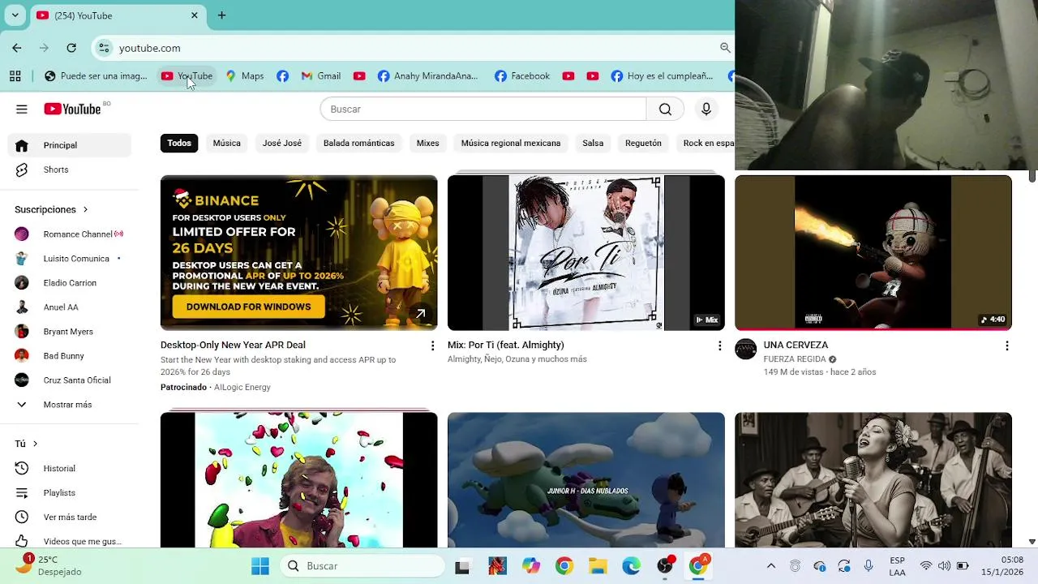Screen dimensions: 1038x584
Task: Click the YouTube logo home link
Action: (x=72, y=109)
